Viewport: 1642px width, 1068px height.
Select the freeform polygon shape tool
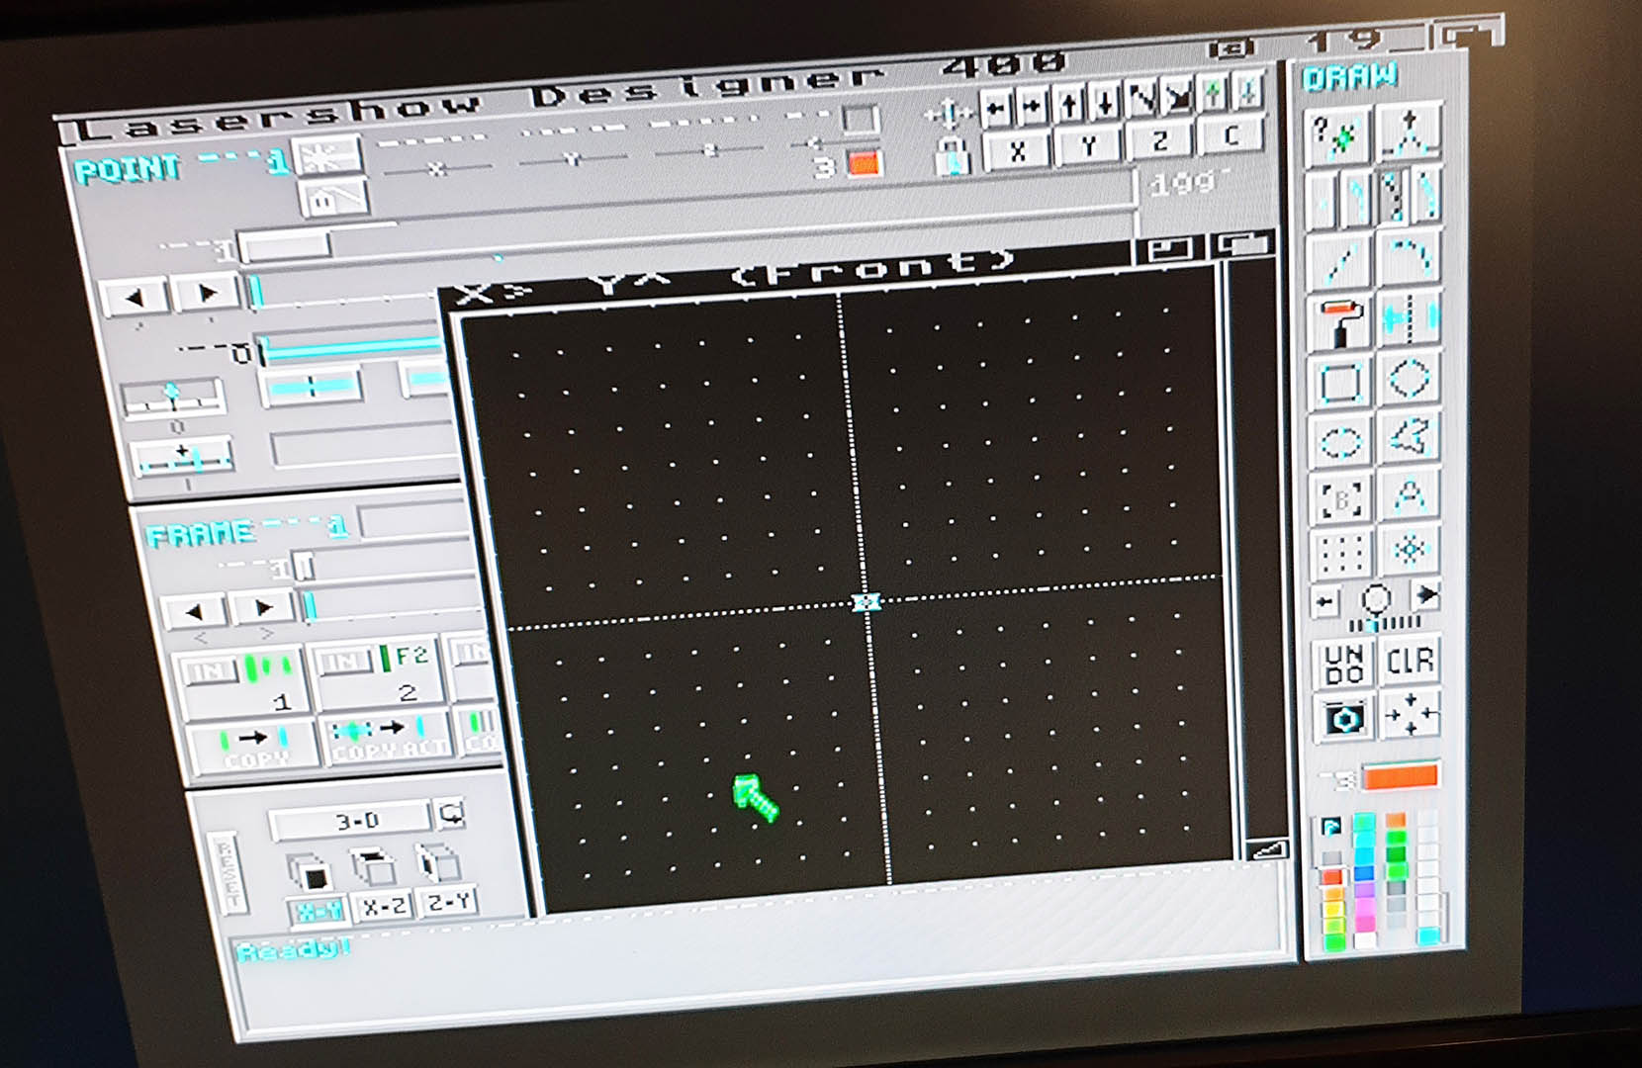click(1410, 437)
